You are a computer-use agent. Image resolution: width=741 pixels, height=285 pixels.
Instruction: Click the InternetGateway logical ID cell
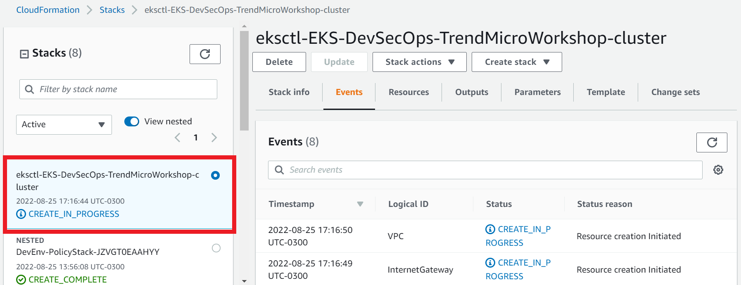click(420, 270)
